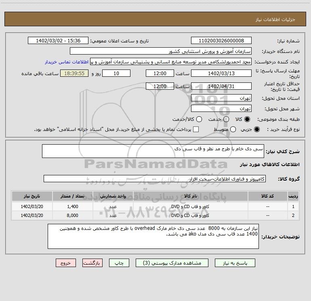This screenshot has width=311, height=301.
Task: Click the ردیف column header
Action: pyautogui.click(x=293, y=196)
